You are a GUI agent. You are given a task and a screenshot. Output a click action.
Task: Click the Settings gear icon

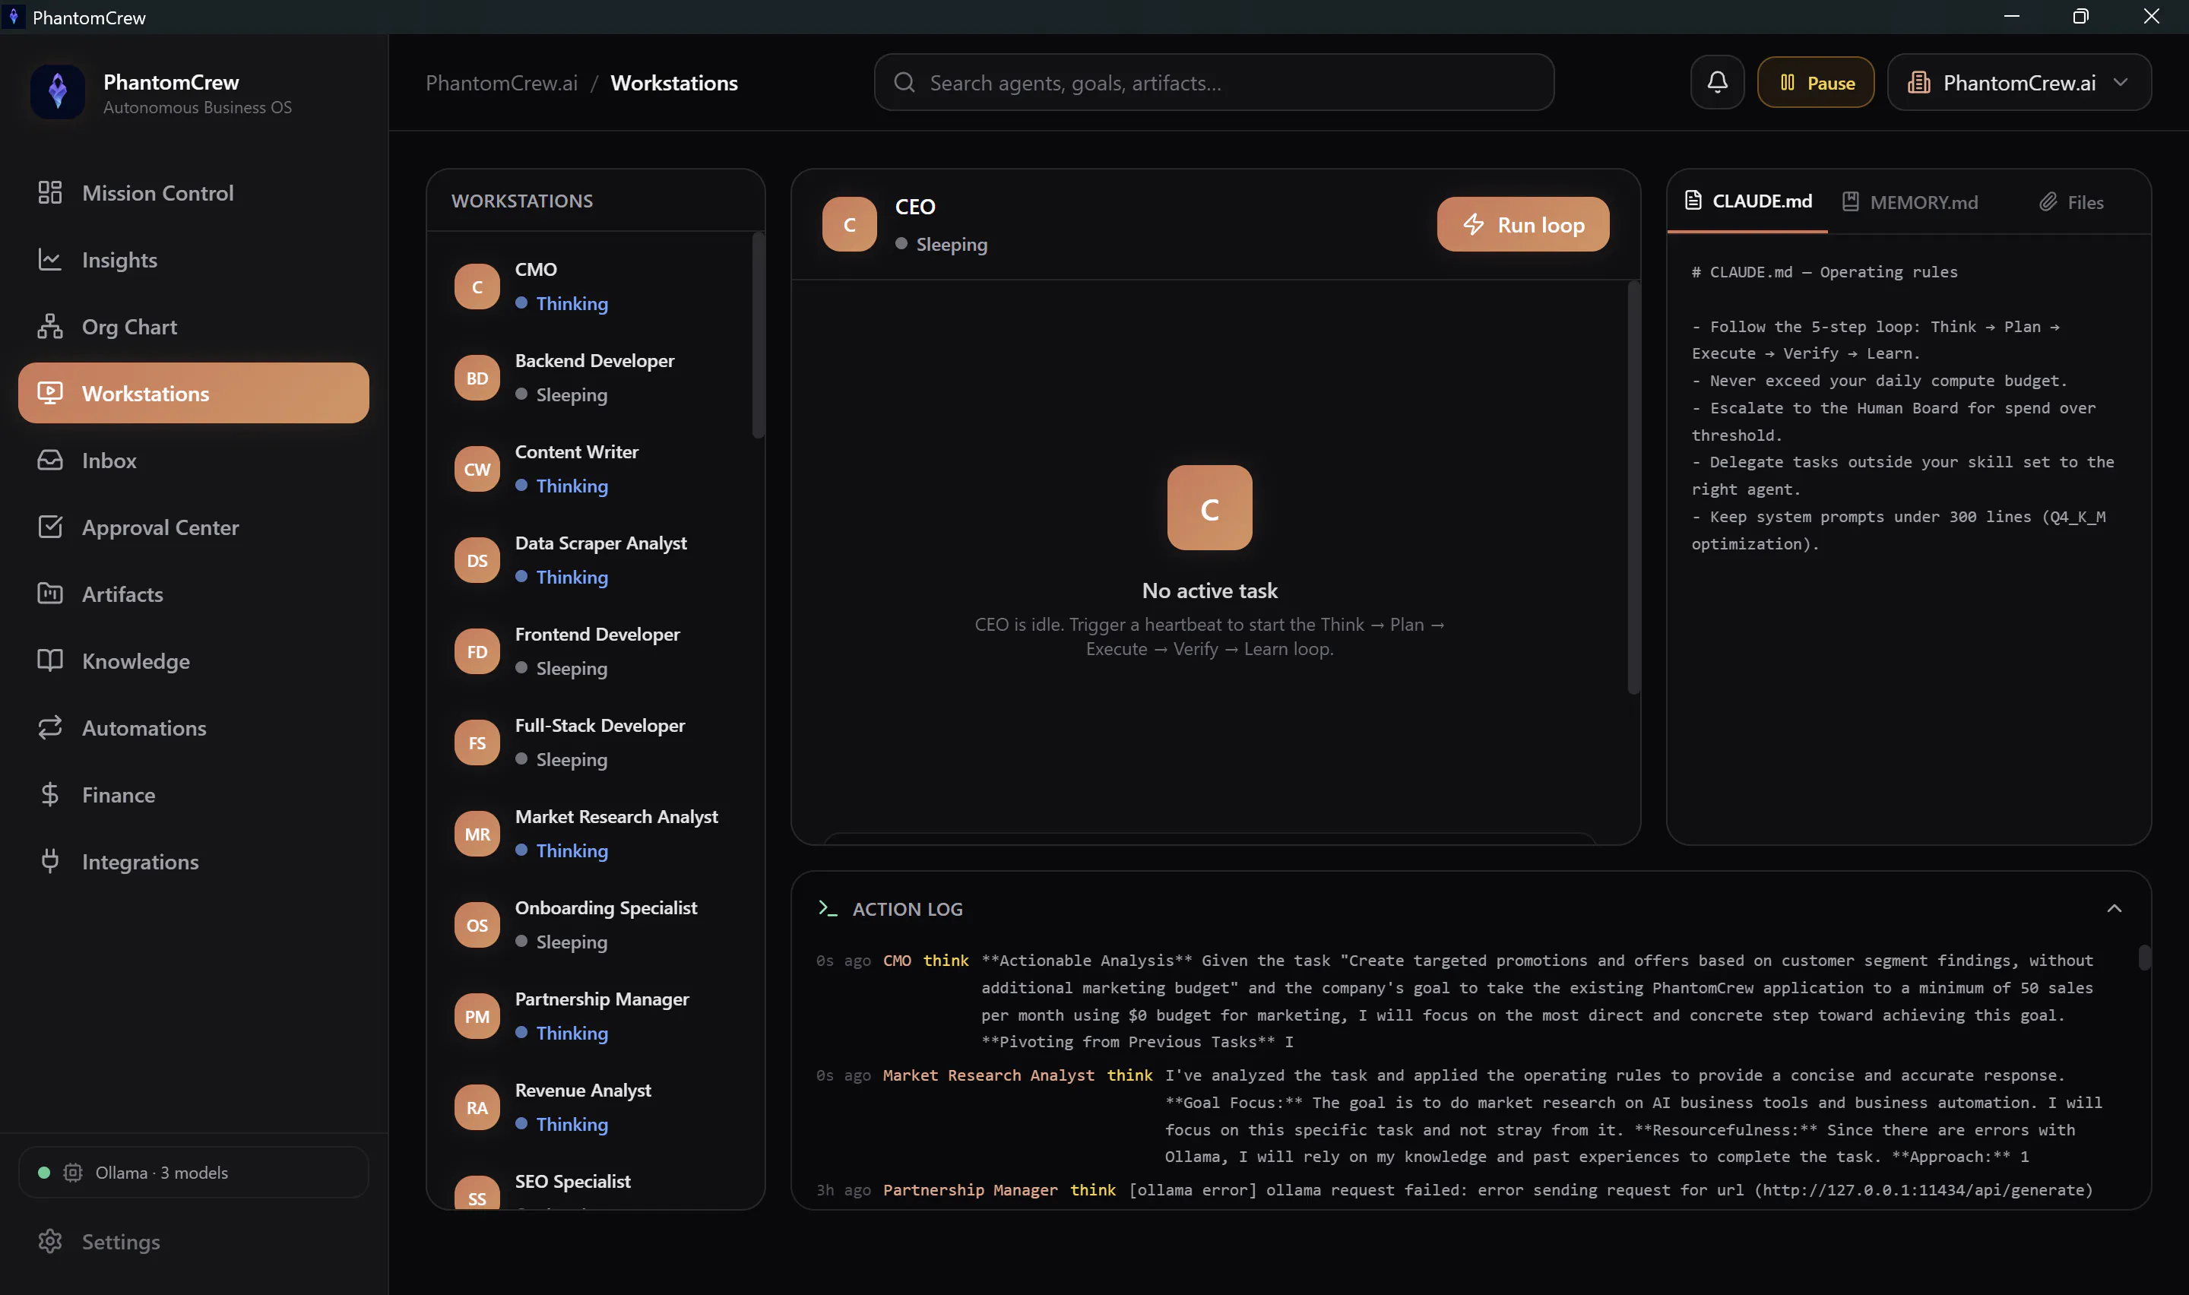point(49,1241)
